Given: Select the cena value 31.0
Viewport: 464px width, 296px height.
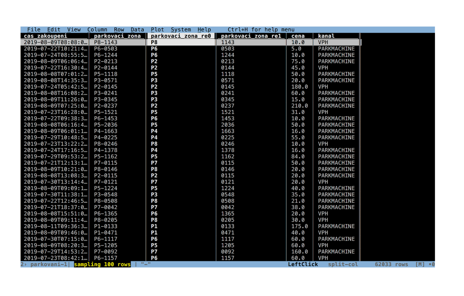Looking at the screenshot, I should tap(298, 112).
